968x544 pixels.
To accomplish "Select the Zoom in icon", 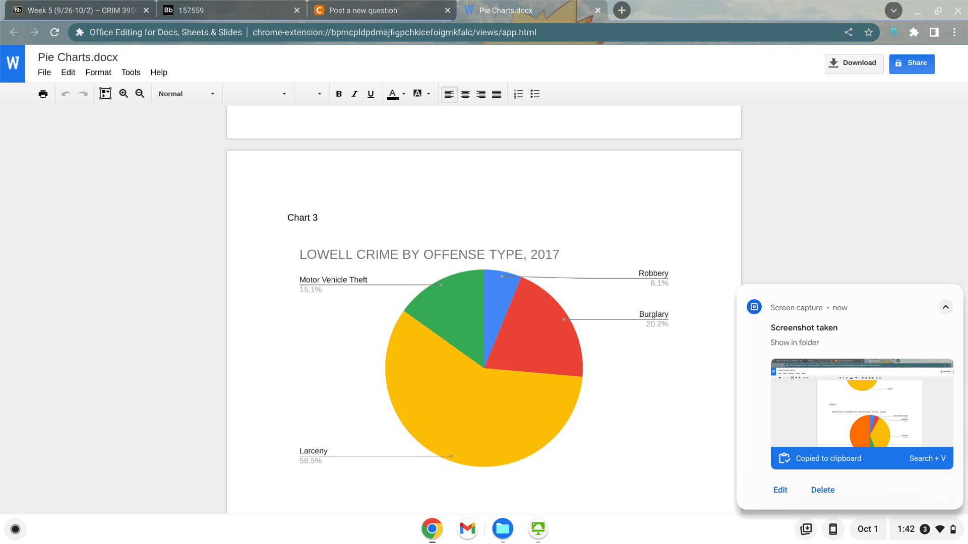I will pos(124,94).
